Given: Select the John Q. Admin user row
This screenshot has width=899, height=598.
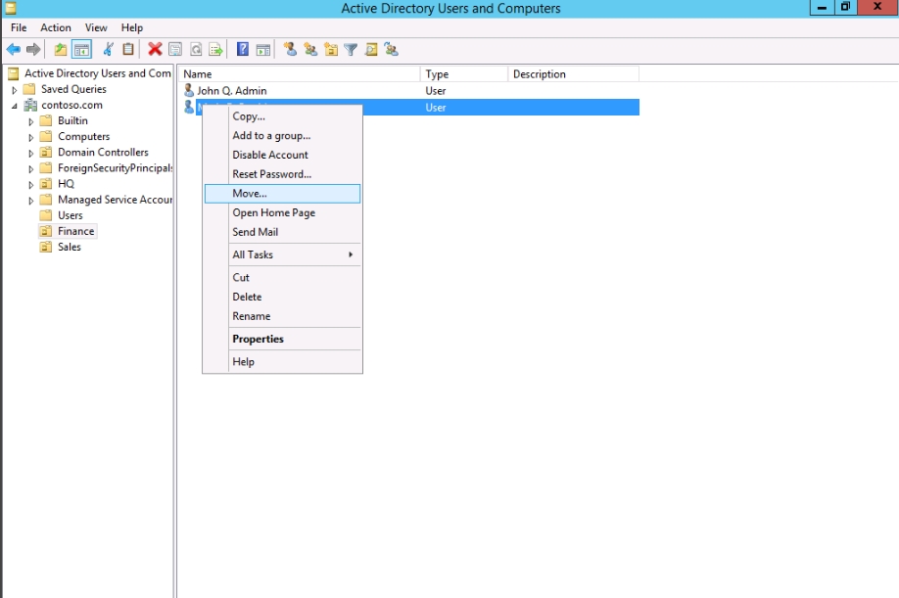Looking at the screenshot, I should (x=231, y=91).
